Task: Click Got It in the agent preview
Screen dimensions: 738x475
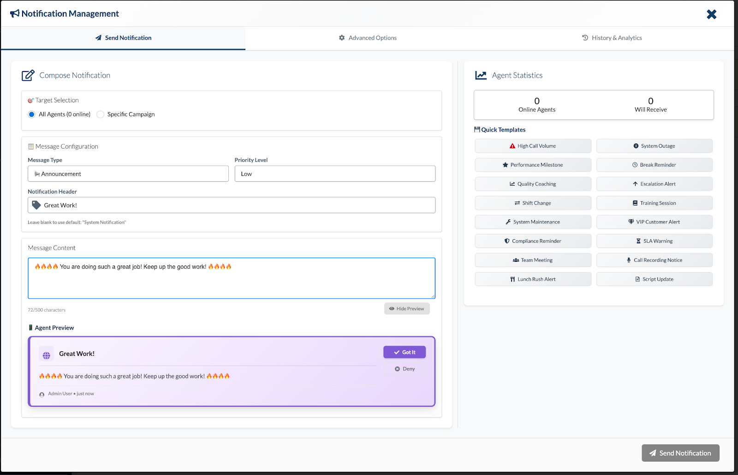Action: [404, 352]
